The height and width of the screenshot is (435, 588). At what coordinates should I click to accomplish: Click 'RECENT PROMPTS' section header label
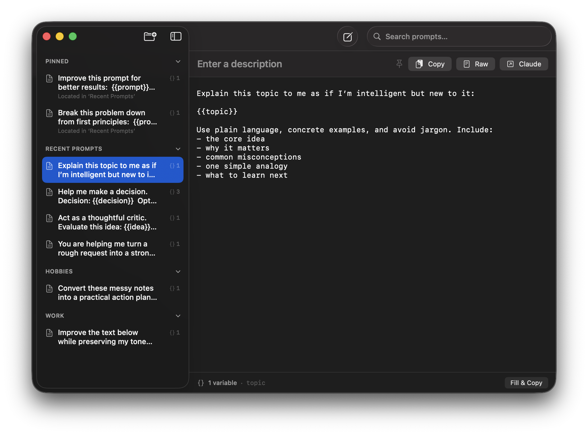click(74, 149)
